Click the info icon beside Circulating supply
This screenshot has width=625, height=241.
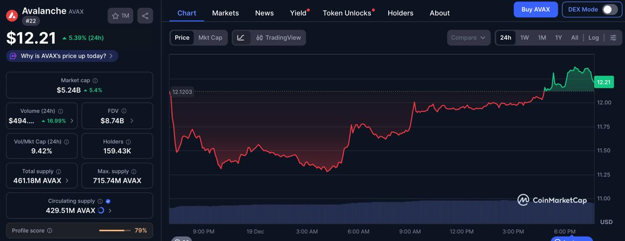tap(100, 201)
